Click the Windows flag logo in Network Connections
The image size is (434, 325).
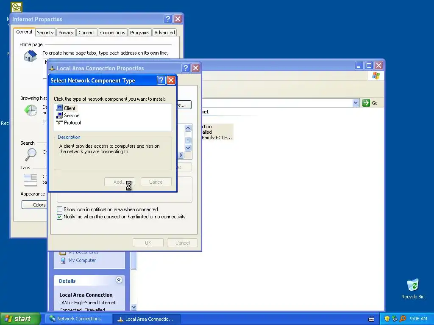(376, 75)
